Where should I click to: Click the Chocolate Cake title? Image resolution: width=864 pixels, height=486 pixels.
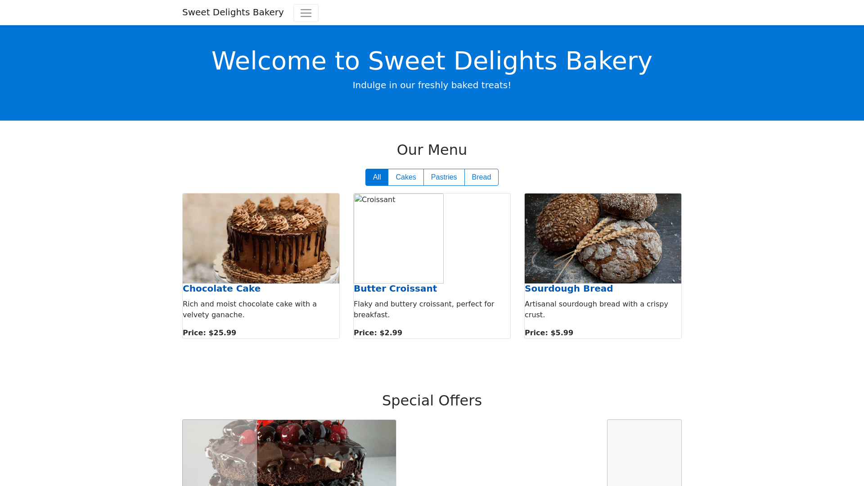(x=221, y=288)
